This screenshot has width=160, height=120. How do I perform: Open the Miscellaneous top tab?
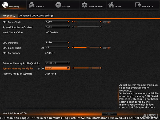(x=93, y=5)
